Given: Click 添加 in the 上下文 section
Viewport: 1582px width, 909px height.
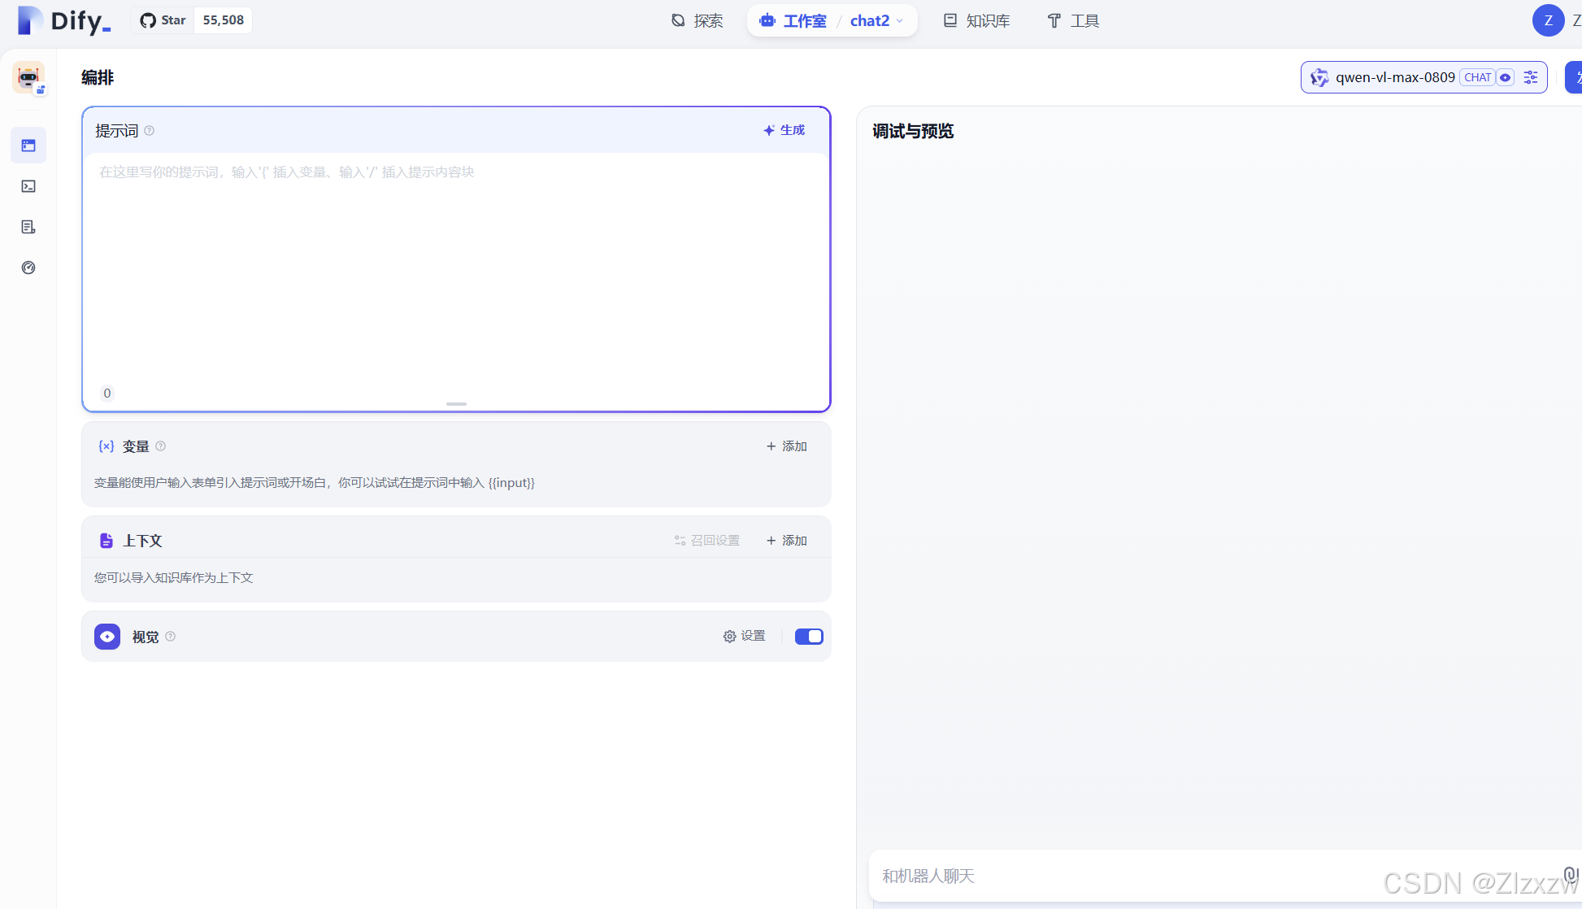Looking at the screenshot, I should [x=786, y=541].
